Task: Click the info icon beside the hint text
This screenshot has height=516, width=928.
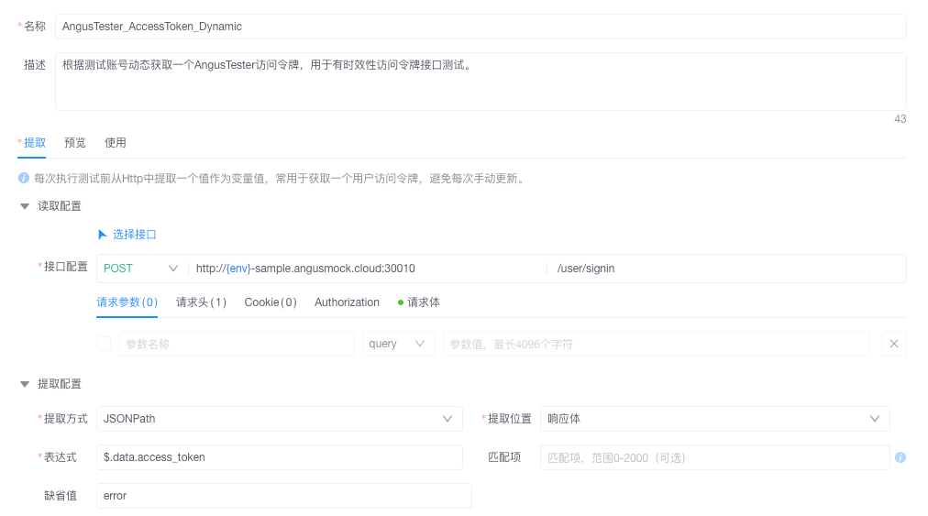Action: point(24,178)
